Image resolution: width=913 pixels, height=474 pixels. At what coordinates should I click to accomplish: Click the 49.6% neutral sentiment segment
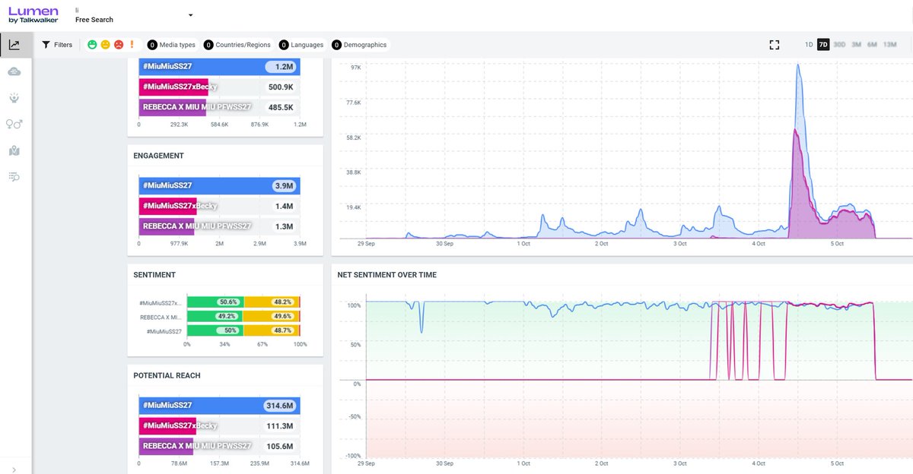(x=270, y=317)
